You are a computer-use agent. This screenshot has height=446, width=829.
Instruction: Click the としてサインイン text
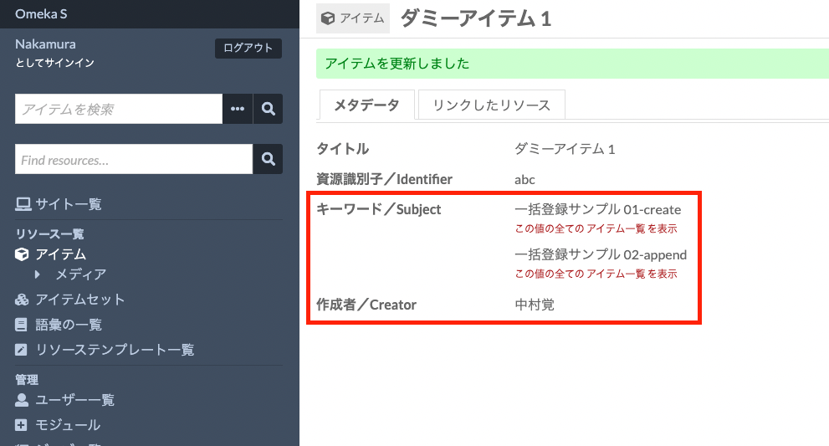[x=54, y=63]
